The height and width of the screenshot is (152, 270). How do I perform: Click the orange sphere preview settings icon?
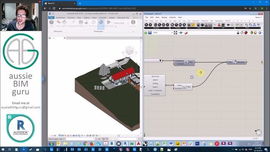point(255,33)
